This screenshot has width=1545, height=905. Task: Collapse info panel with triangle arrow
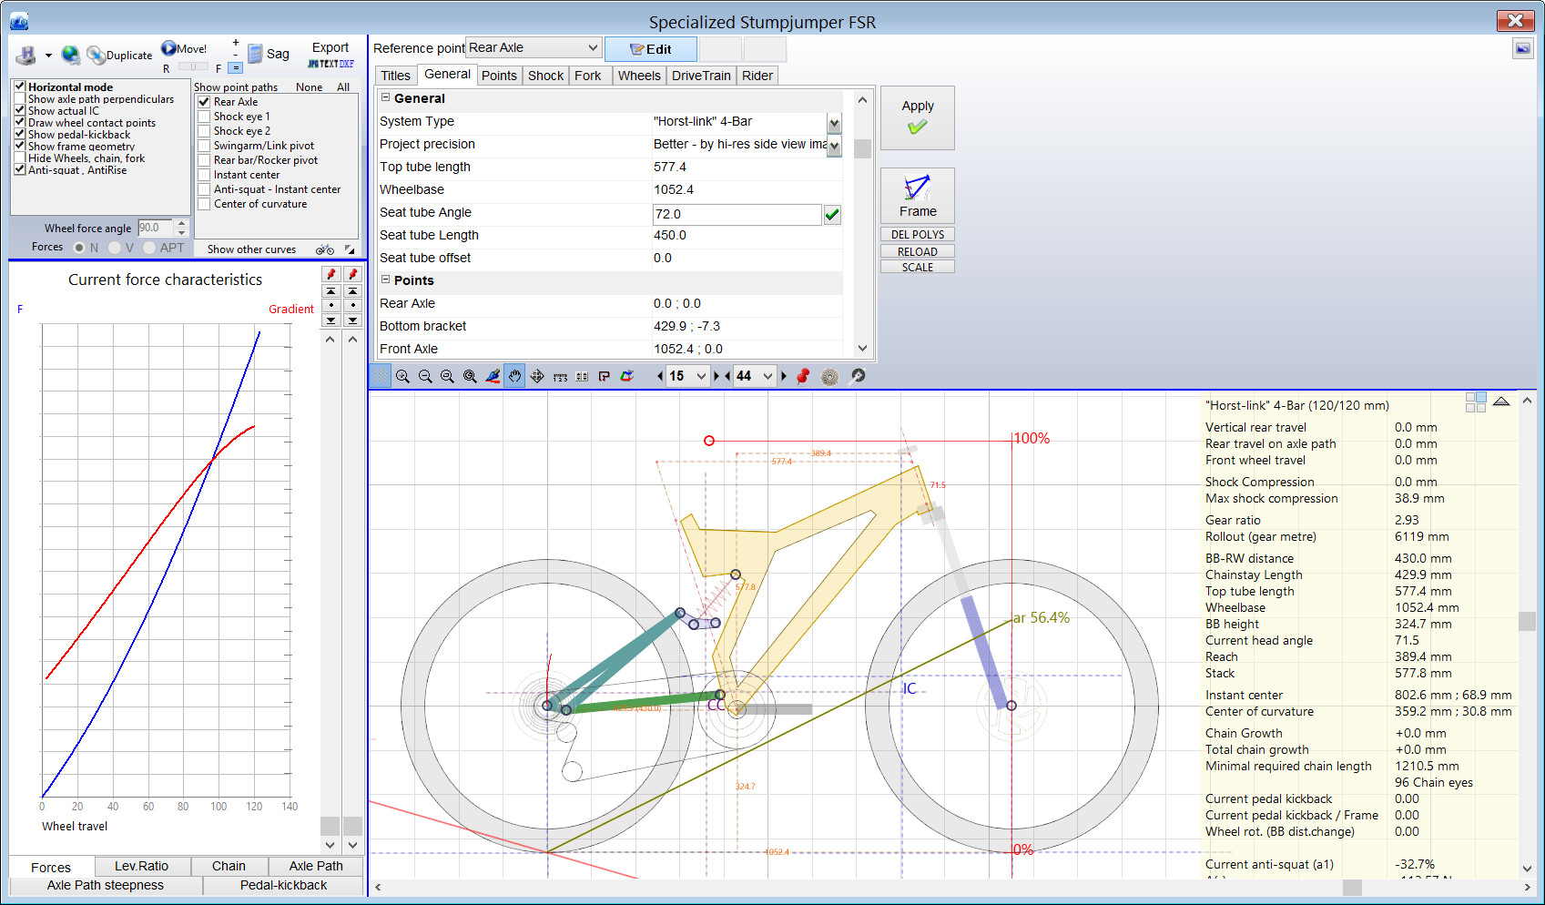click(1501, 401)
